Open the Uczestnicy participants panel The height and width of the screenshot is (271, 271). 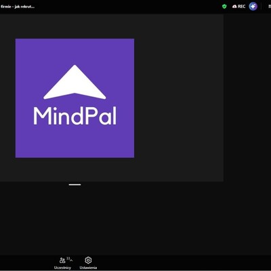click(62, 263)
